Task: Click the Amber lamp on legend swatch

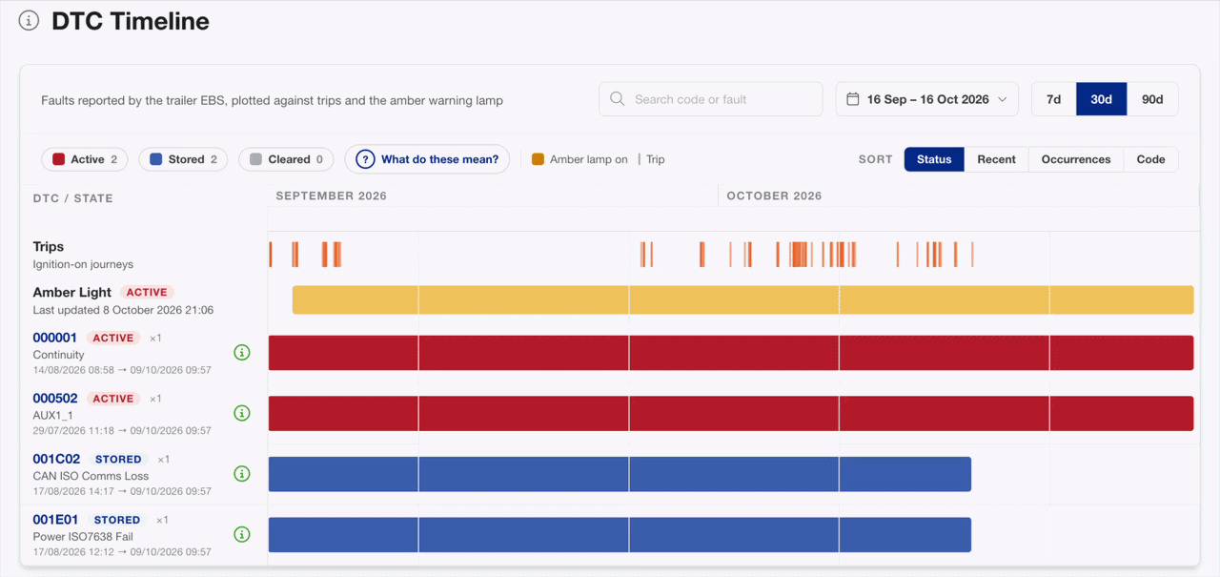Action: (538, 159)
